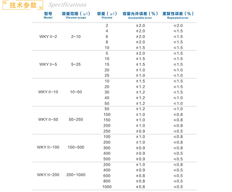Viewport: 232px width, 192px height.
Task: Click the 技术参数 section title
Action: click(23, 5)
